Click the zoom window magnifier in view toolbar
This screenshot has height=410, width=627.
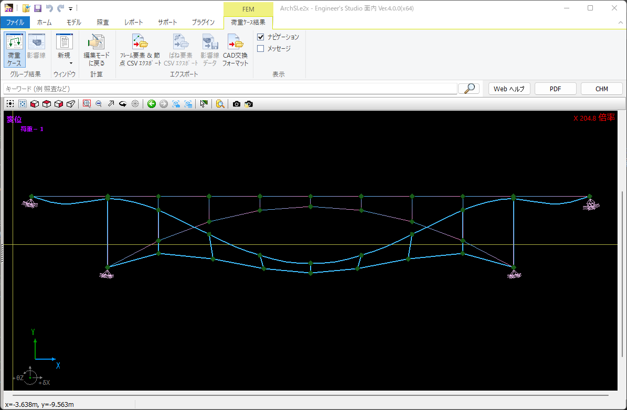pos(87,104)
